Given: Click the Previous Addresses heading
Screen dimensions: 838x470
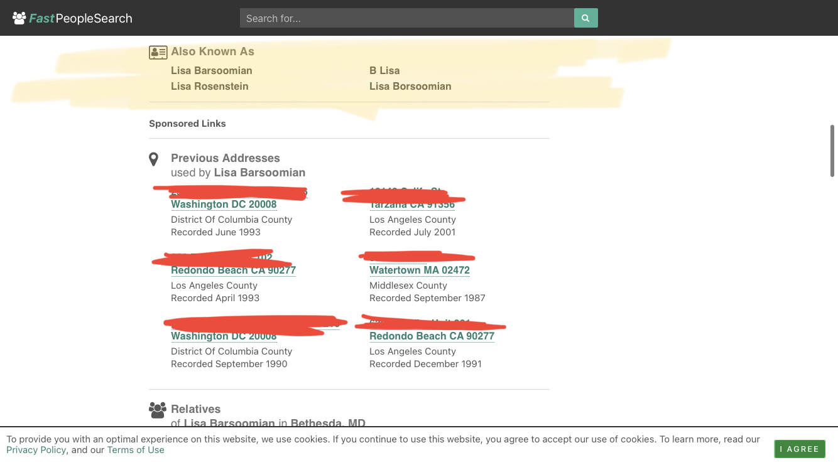Looking at the screenshot, I should (226, 158).
